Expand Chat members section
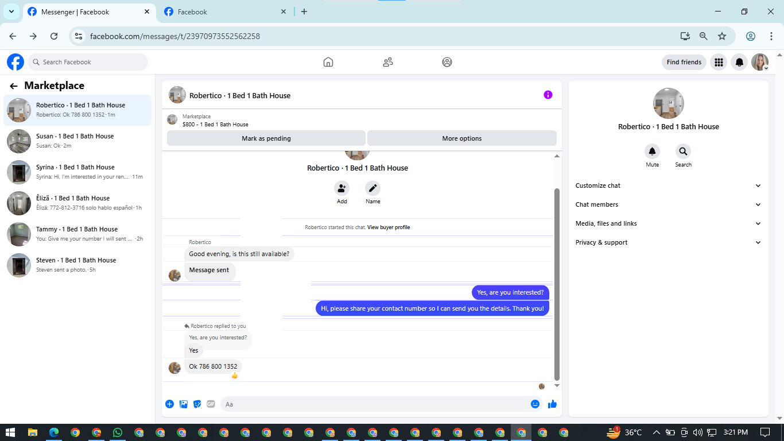Screen dimensions: 784x441 [x=669, y=204]
